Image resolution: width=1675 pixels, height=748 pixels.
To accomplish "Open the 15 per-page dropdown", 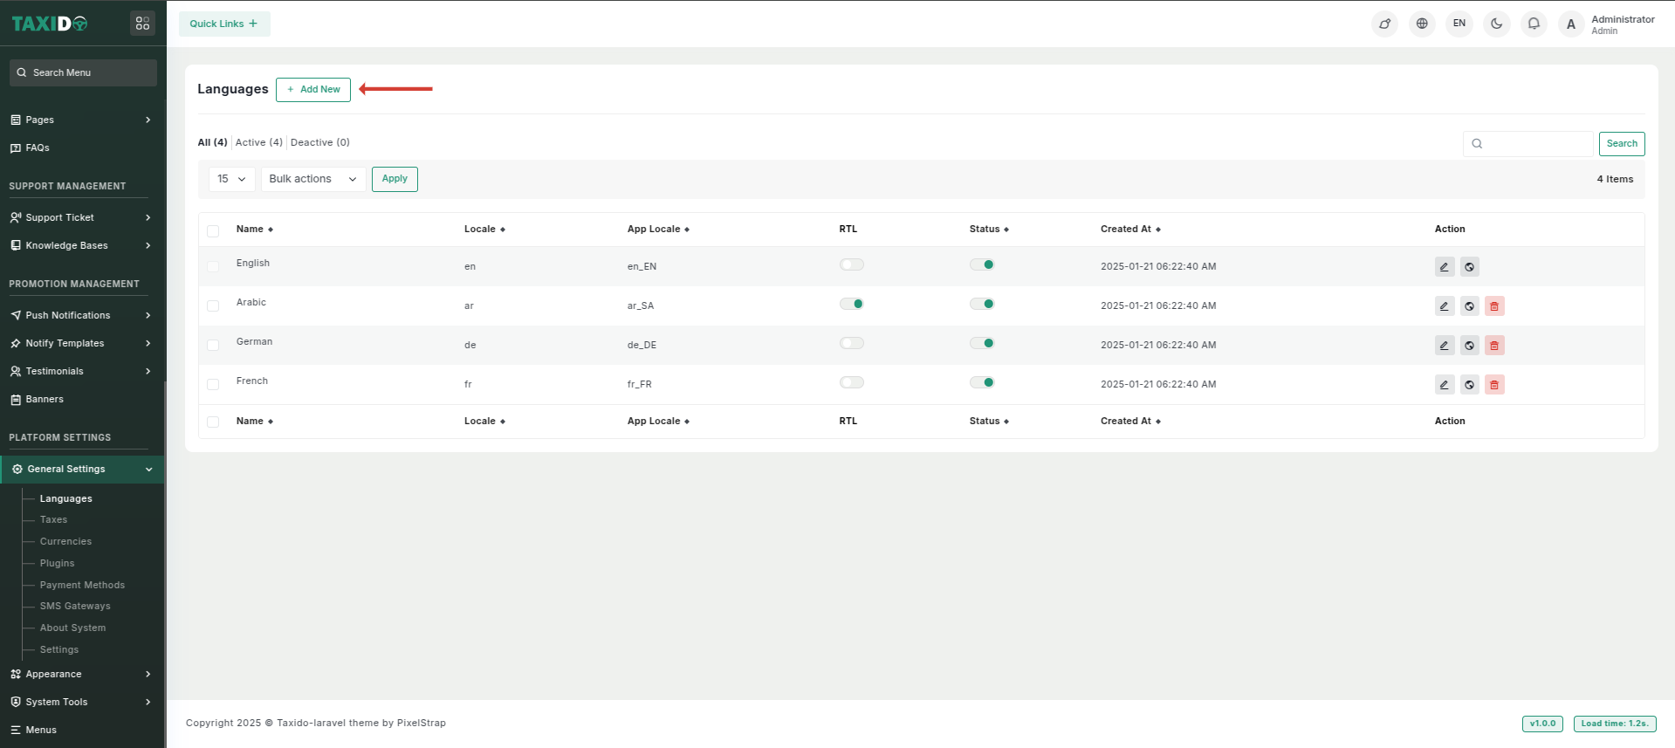I will coord(231,179).
